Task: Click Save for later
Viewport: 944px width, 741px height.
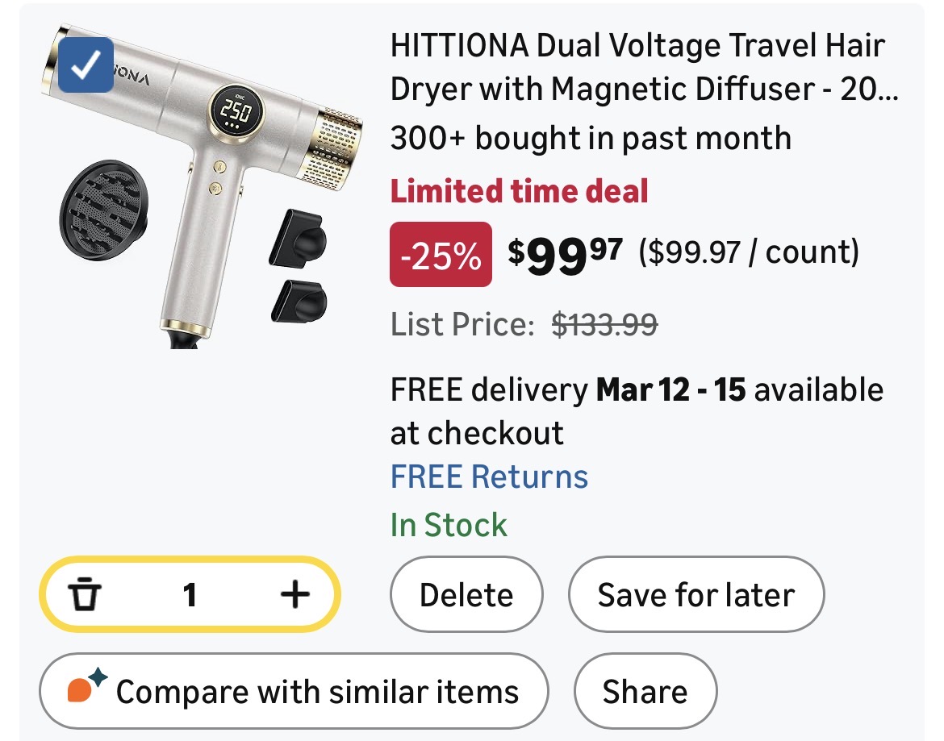Action: (695, 595)
